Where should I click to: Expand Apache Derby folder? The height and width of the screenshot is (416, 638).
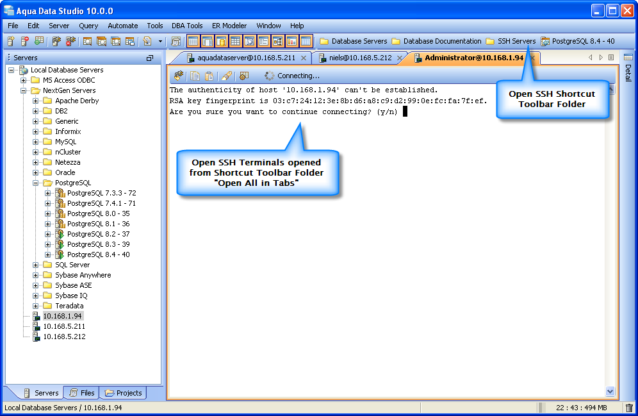[x=36, y=101]
